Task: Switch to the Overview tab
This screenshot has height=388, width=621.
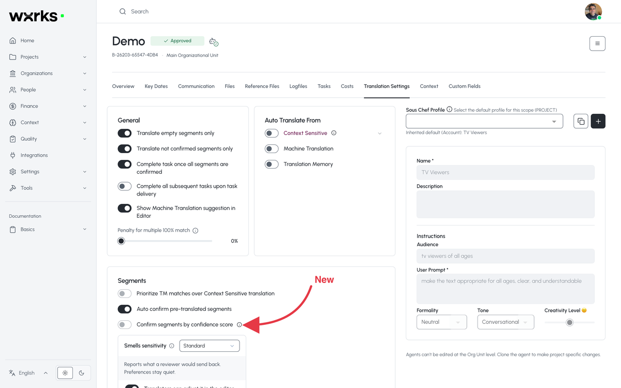Action: 123,86
